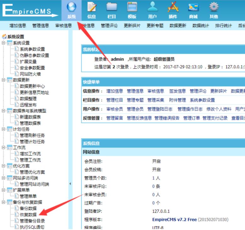Click 管理栏目 quick menu link
This screenshot has height=230, width=245.
pyautogui.click(x=115, y=100)
